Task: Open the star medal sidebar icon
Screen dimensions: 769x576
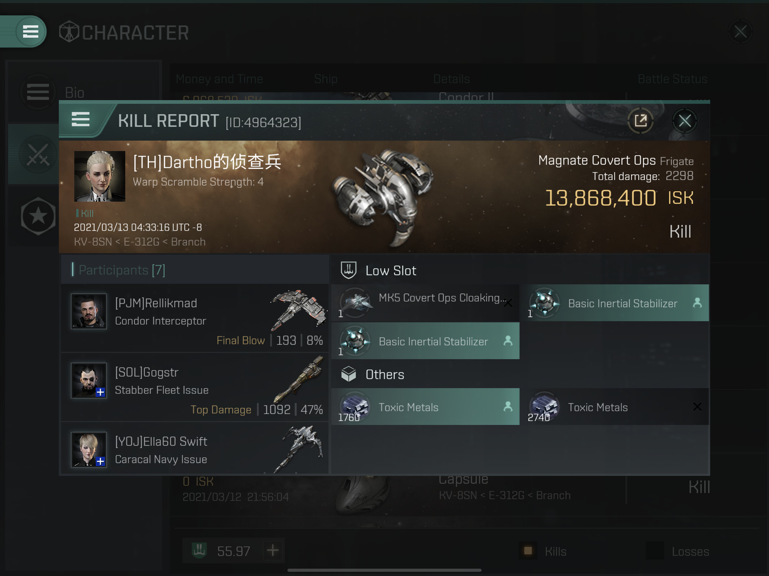Action: coord(38,216)
